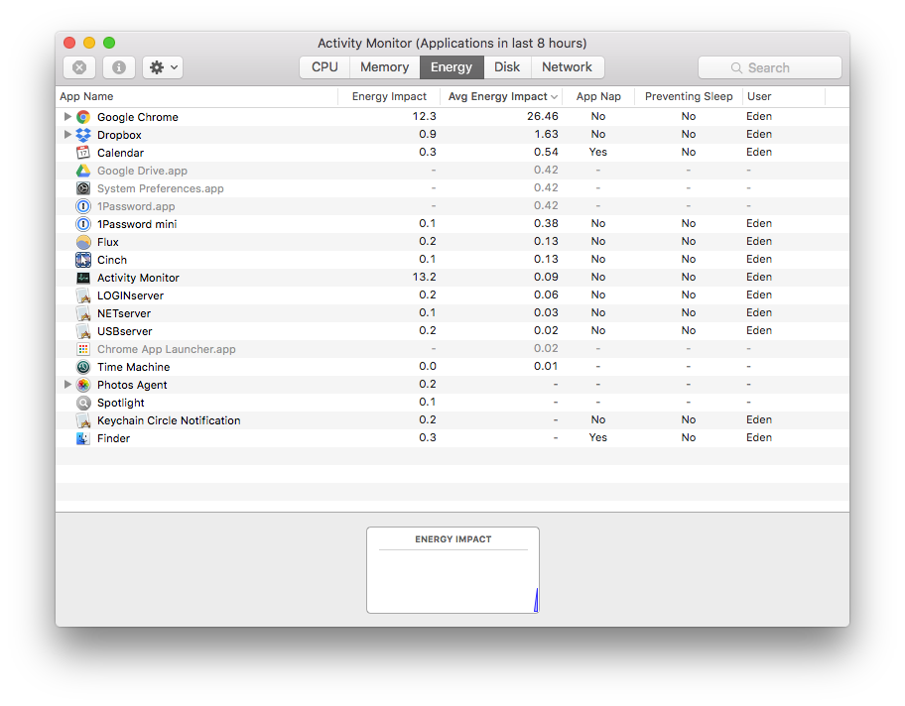Click the Google Chrome app icon
This screenshot has height=706, width=905.
[x=83, y=117]
